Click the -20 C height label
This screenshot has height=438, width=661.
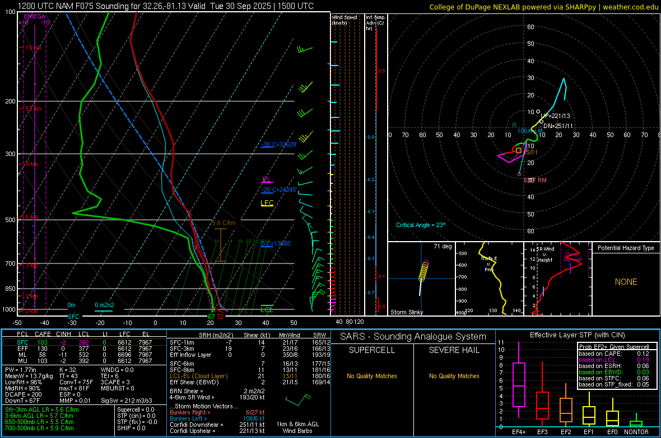click(x=279, y=190)
